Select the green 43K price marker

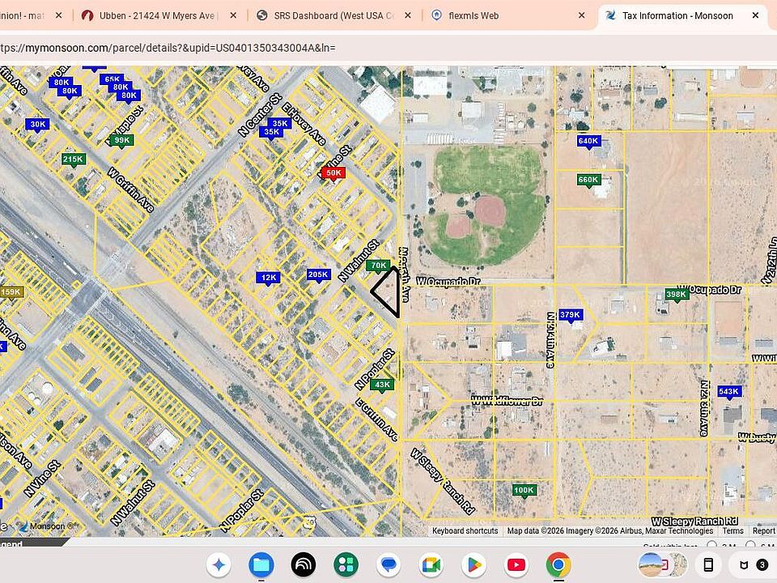click(382, 385)
